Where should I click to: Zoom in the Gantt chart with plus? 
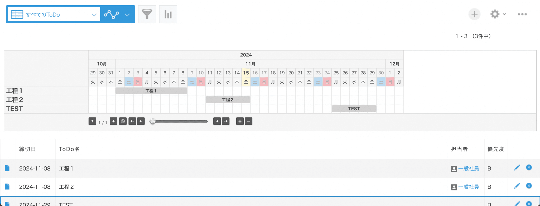coord(240,121)
